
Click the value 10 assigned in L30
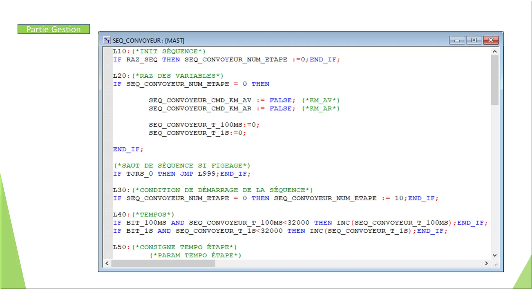click(x=399, y=198)
